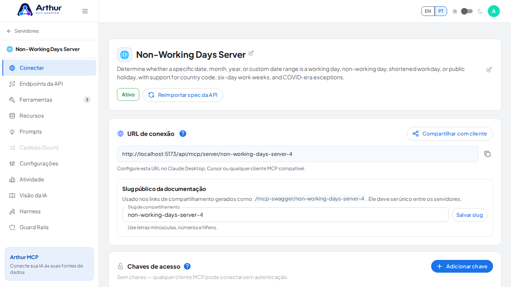Open help for URL de conexão
Viewport: 511px width, 287px height.
[x=183, y=134]
